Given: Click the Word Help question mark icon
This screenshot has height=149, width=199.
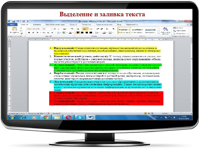Looking at the screenshot, I should [191, 25].
